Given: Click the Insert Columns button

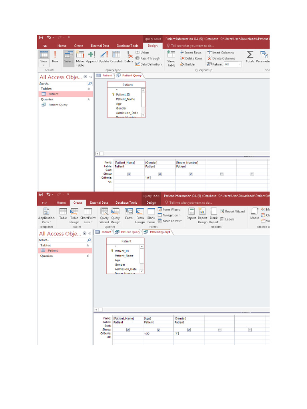Looking at the screenshot, I should pyautogui.click(x=221, y=52).
